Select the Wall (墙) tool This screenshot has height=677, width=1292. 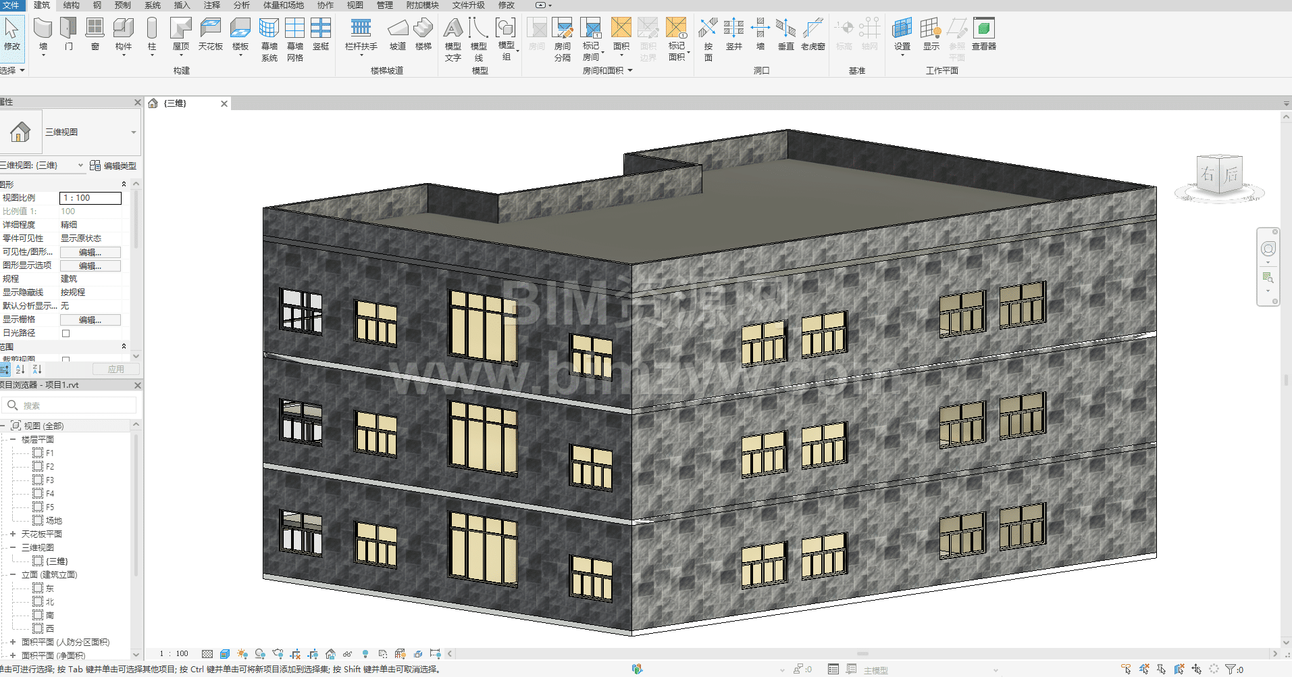43,34
